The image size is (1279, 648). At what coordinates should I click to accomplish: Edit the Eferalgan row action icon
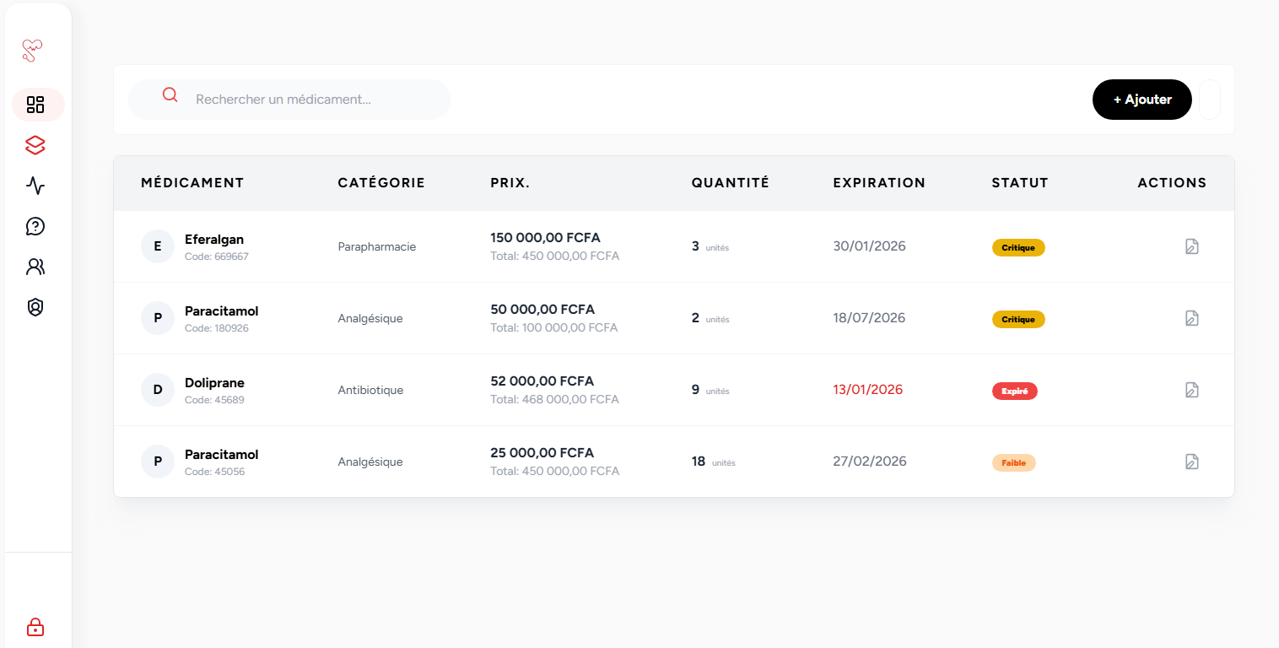[x=1192, y=246]
